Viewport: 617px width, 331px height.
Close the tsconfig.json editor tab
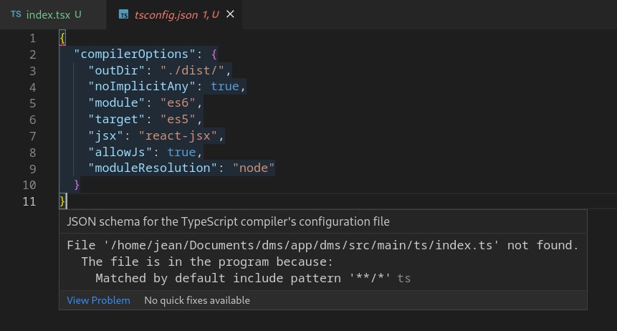[x=230, y=14]
